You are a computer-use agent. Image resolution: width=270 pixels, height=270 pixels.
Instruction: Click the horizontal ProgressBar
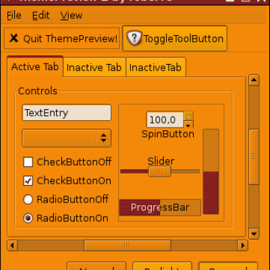[x=160, y=207]
